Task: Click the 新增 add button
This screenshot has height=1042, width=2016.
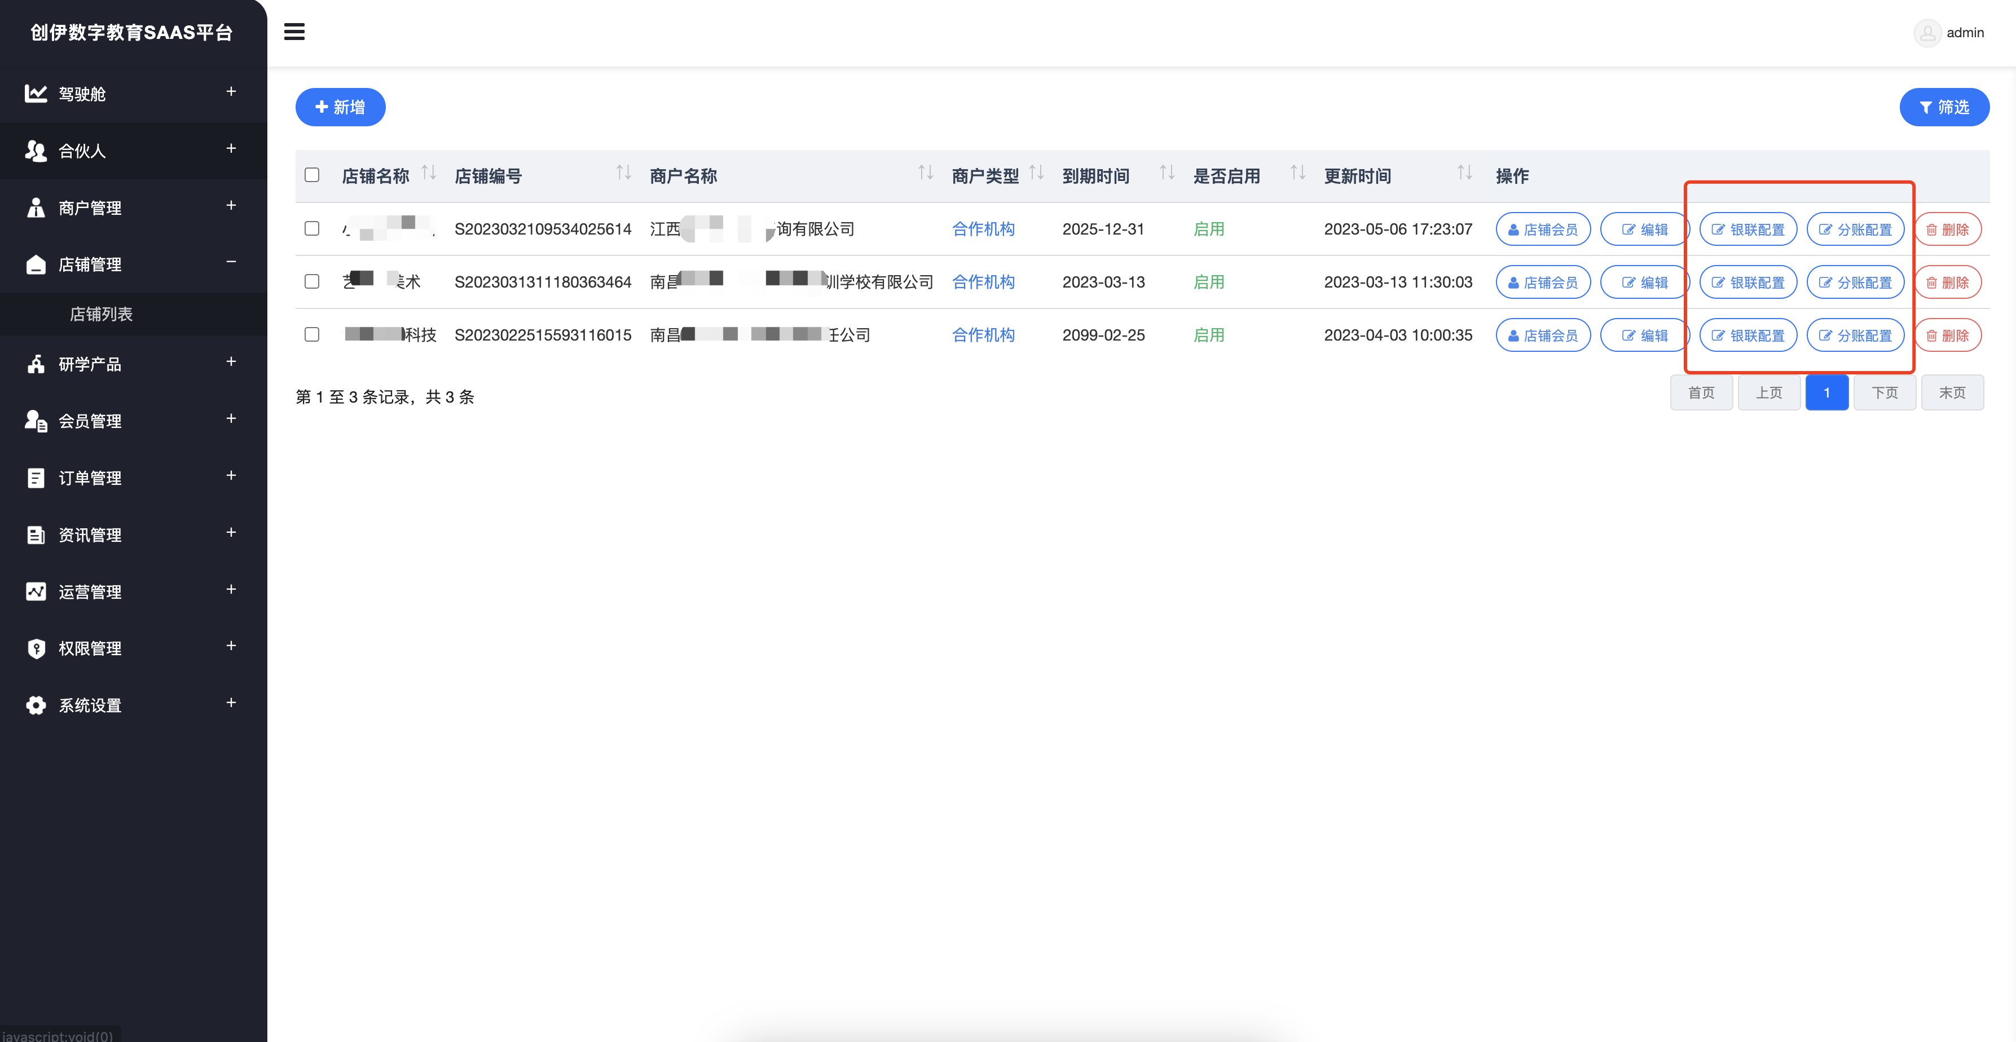Action: (x=341, y=107)
